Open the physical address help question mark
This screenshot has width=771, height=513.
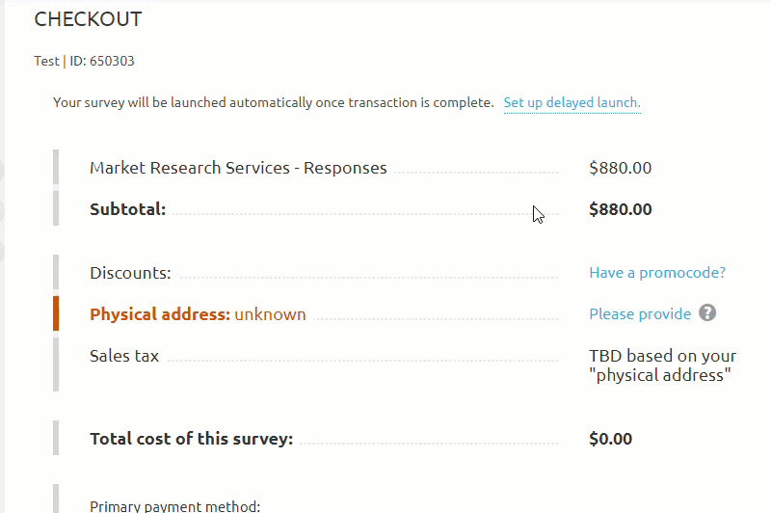tap(707, 313)
